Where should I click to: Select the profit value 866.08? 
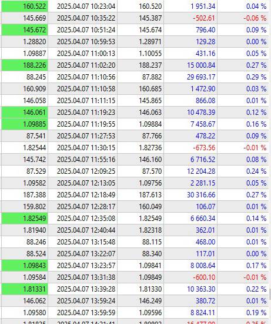tap(205, 100)
